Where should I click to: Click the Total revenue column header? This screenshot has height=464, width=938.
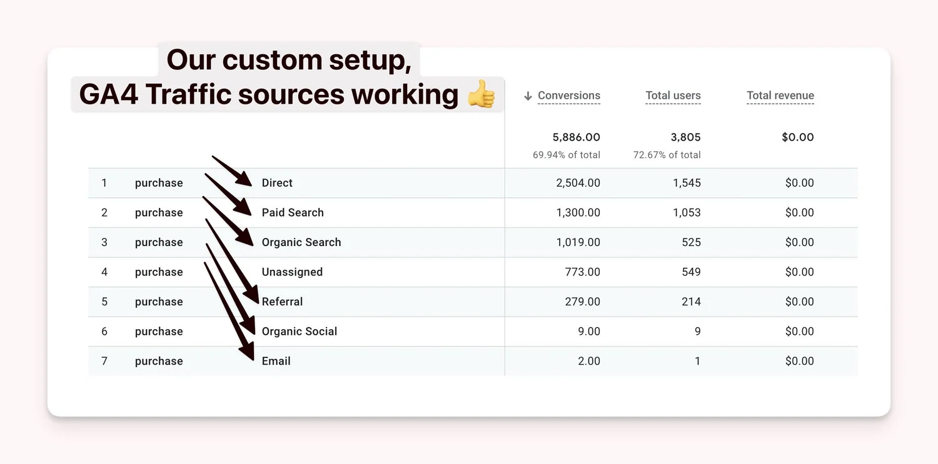[780, 96]
